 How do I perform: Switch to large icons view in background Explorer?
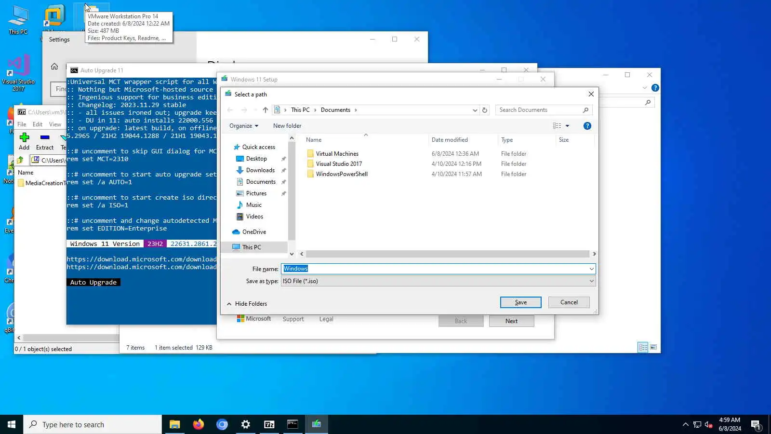coord(653,347)
